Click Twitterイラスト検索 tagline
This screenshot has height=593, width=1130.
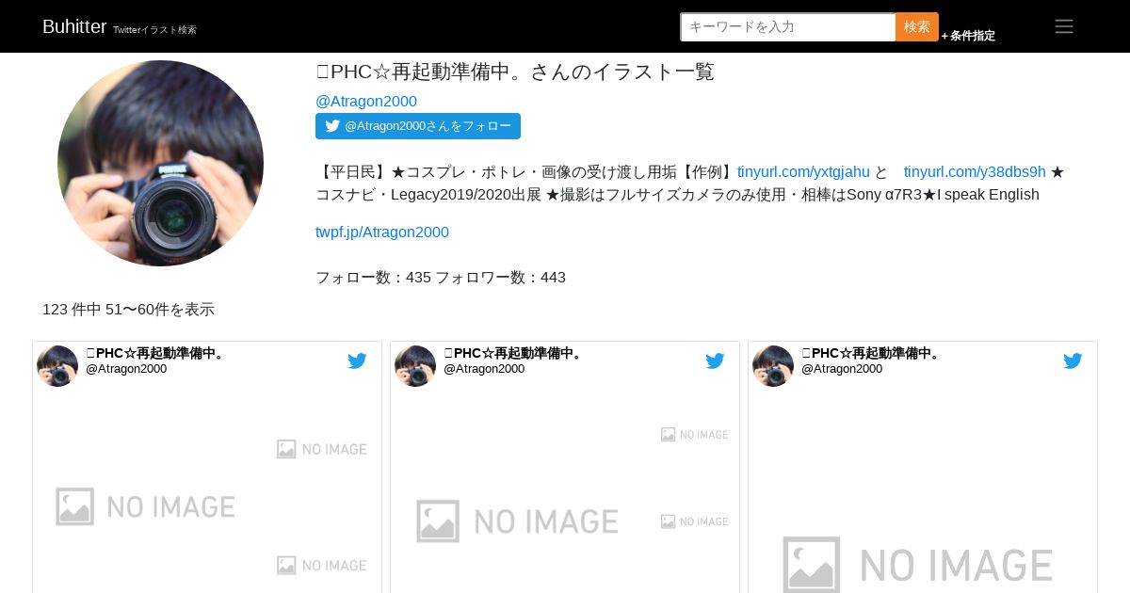pyautogui.click(x=154, y=30)
